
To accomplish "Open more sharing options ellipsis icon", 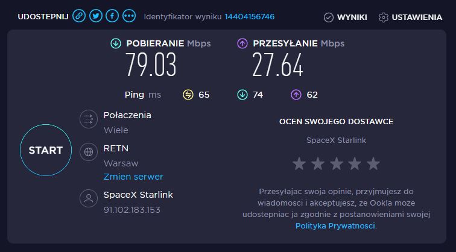I will click(x=128, y=16).
